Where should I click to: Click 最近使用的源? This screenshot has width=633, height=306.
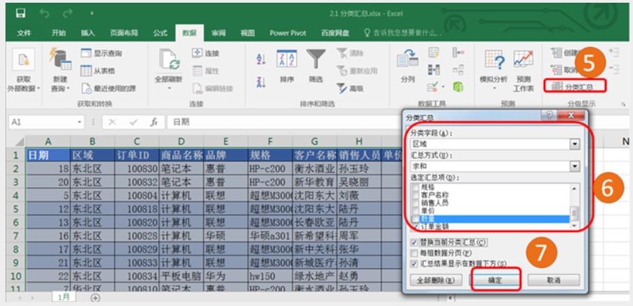(x=109, y=88)
